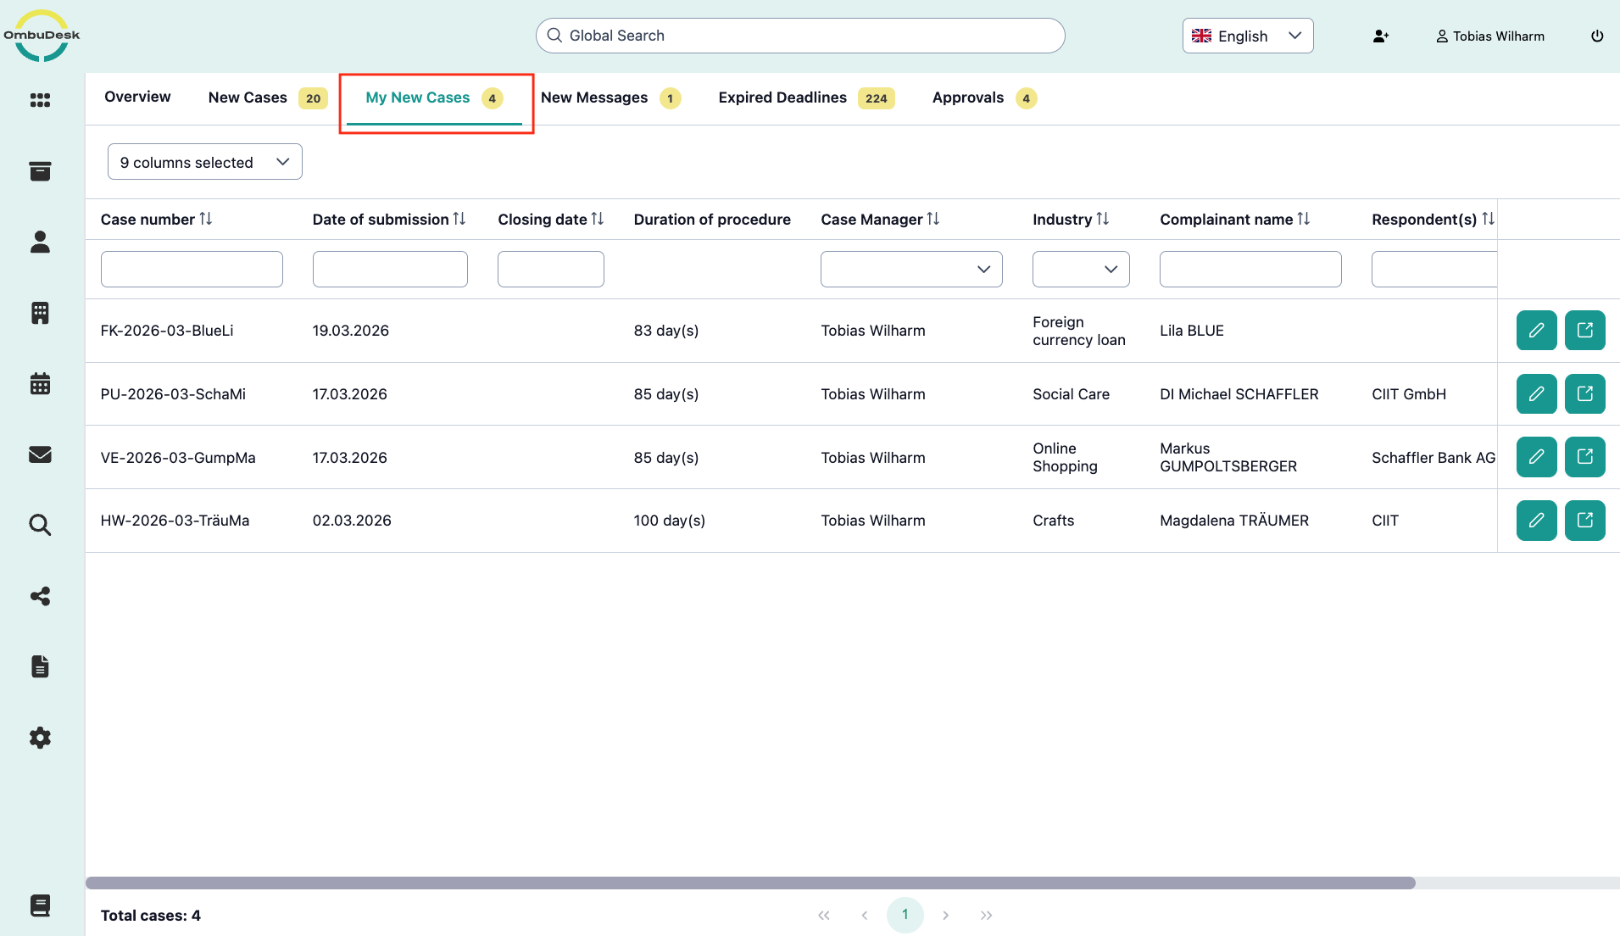Sort by Date of submission column

(459, 219)
